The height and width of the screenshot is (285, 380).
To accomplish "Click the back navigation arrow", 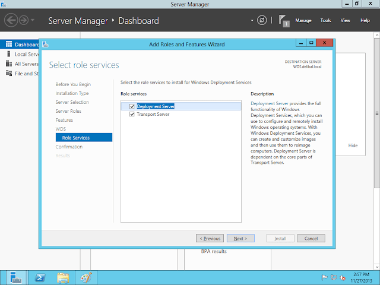I will tap(11, 20).
